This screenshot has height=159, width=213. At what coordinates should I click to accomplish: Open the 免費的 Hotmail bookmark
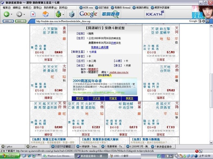[121, 7]
